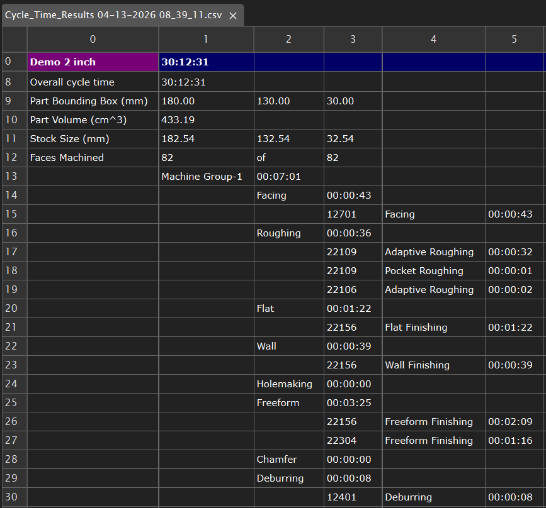Image resolution: width=546 pixels, height=508 pixels.
Task: Select column header 3
Action: 353,39
